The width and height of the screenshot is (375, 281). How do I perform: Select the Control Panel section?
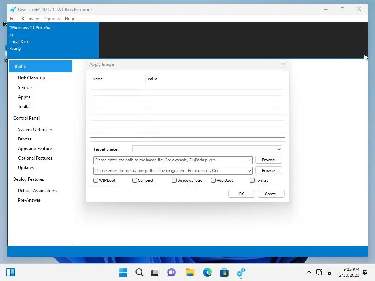coord(26,118)
